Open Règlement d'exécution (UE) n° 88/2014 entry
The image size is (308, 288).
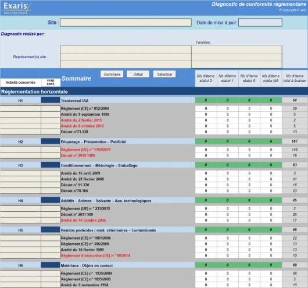[95, 256]
